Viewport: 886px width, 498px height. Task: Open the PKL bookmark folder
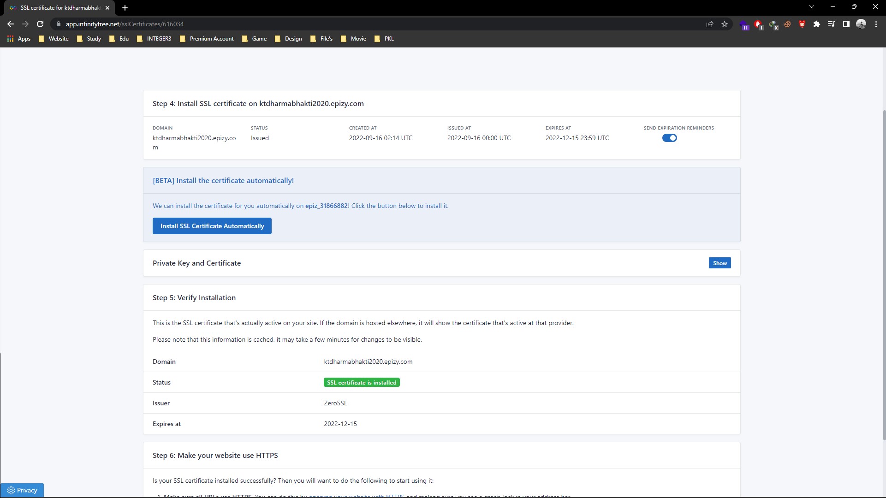tap(384, 39)
